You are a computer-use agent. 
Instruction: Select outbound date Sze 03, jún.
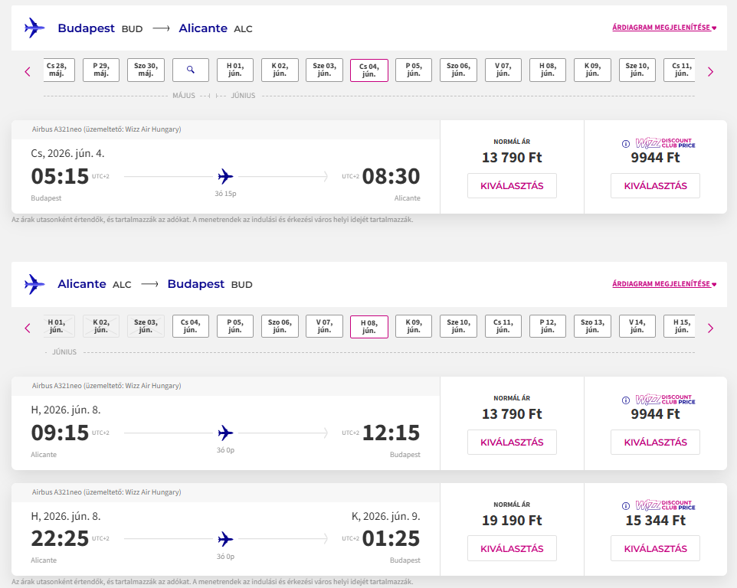pos(324,70)
